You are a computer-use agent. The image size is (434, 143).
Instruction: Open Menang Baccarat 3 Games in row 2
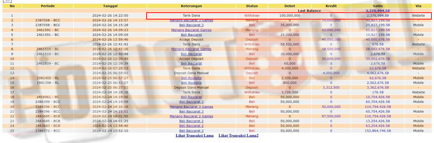[x=191, y=21]
